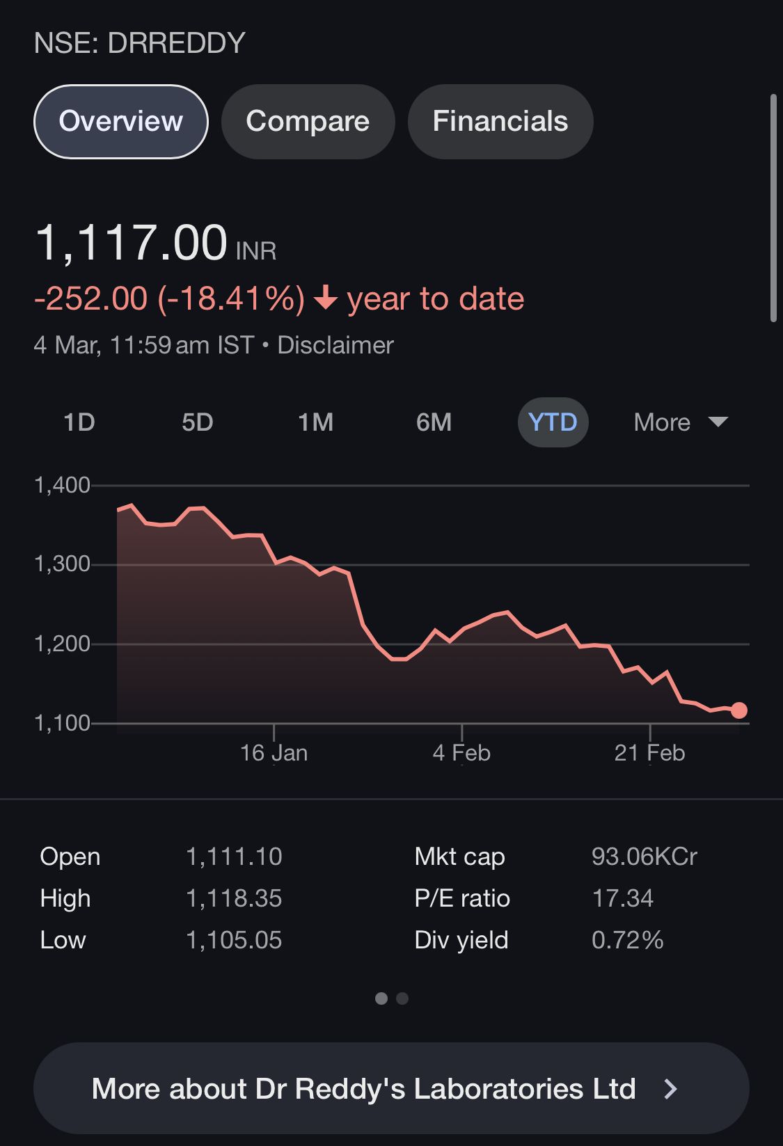Select the YTD range pill
Image resolution: width=783 pixels, height=1146 pixels.
tap(553, 422)
